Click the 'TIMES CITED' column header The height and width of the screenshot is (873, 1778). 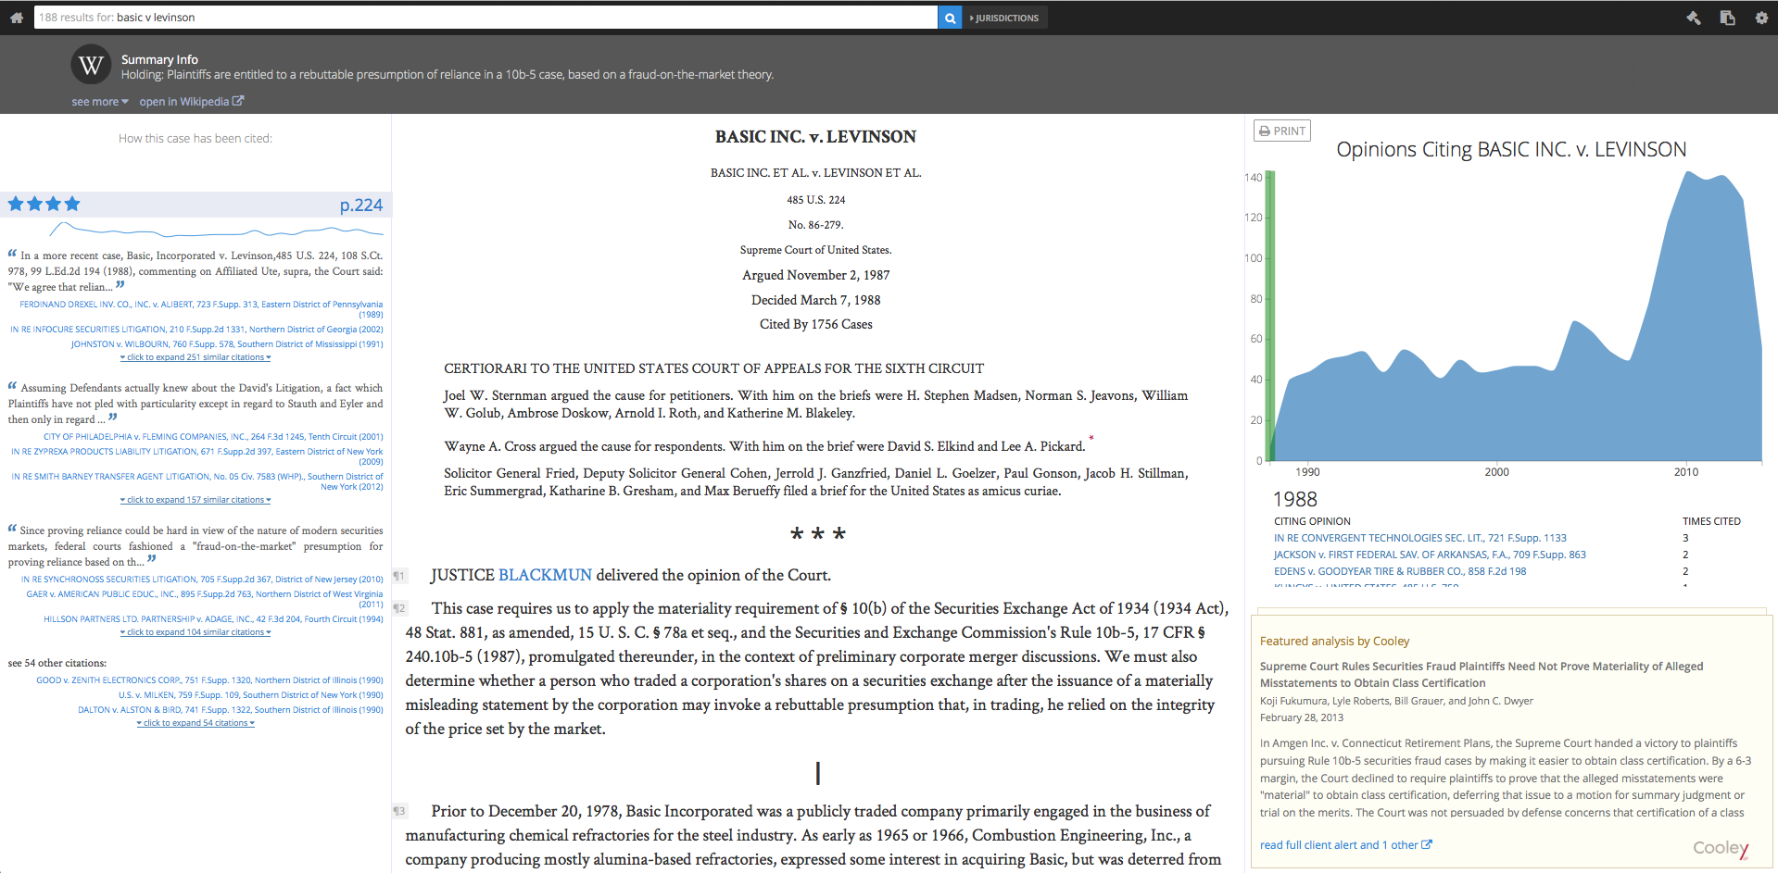pyautogui.click(x=1711, y=521)
